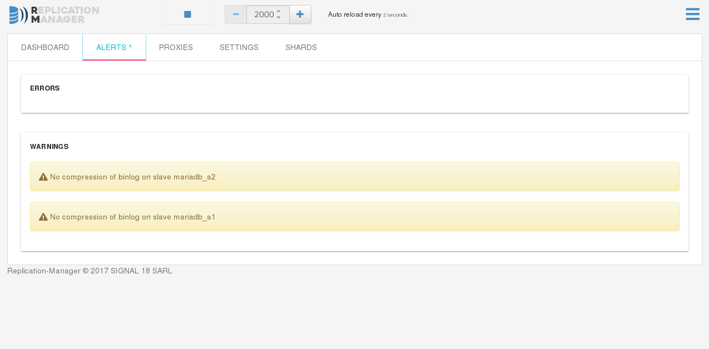Screen dimensions: 709x349
Task: Click the Errors panel heading
Action: [x=45, y=88]
